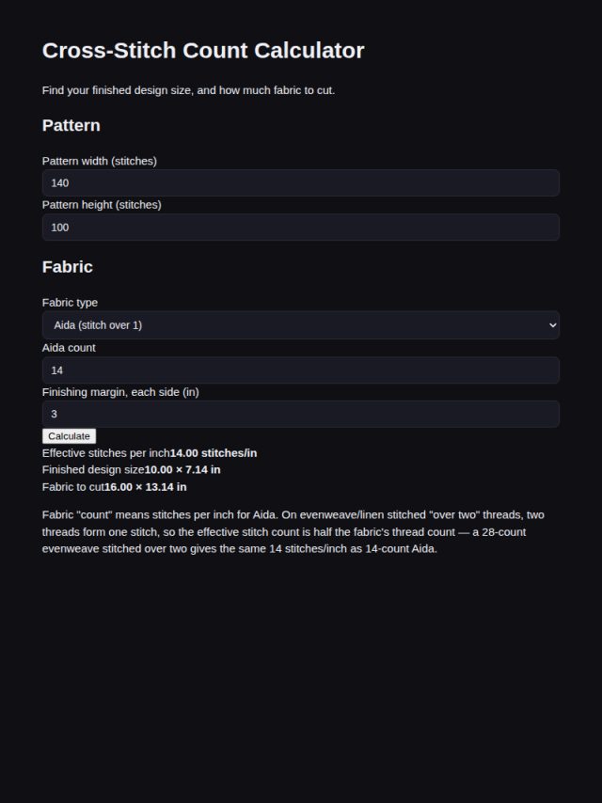Click the "Finishing margin, each side (in)" label
The width and height of the screenshot is (602, 803).
tap(120, 392)
